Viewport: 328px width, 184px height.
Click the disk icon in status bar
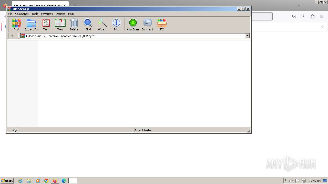[x=15, y=130]
